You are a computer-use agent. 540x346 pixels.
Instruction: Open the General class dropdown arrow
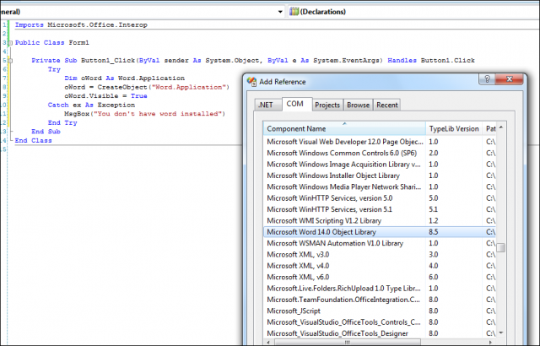[279, 12]
